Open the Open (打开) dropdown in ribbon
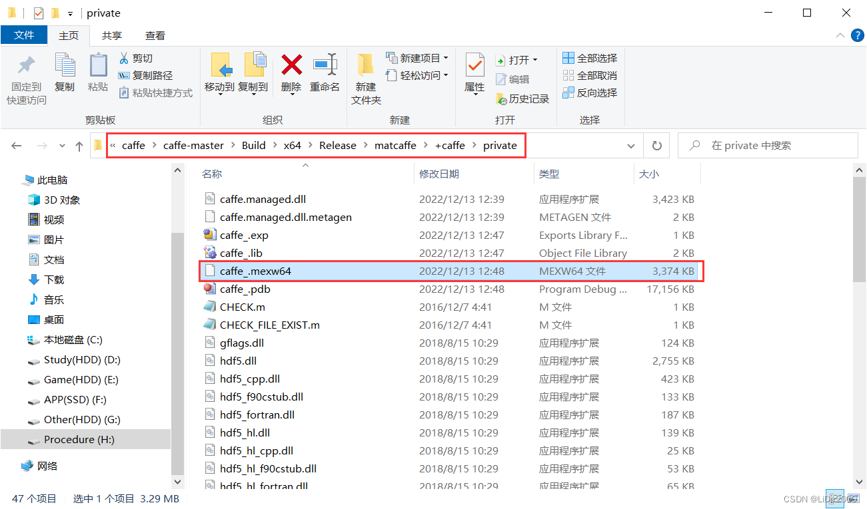 click(516, 60)
